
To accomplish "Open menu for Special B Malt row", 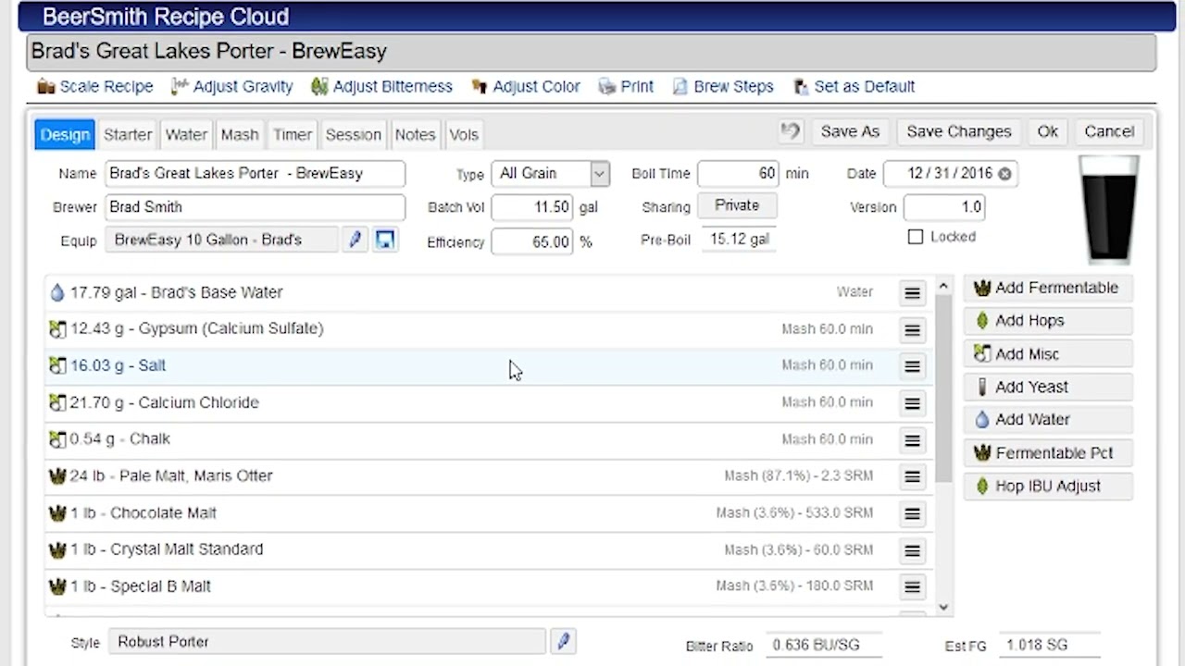I will tap(912, 586).
